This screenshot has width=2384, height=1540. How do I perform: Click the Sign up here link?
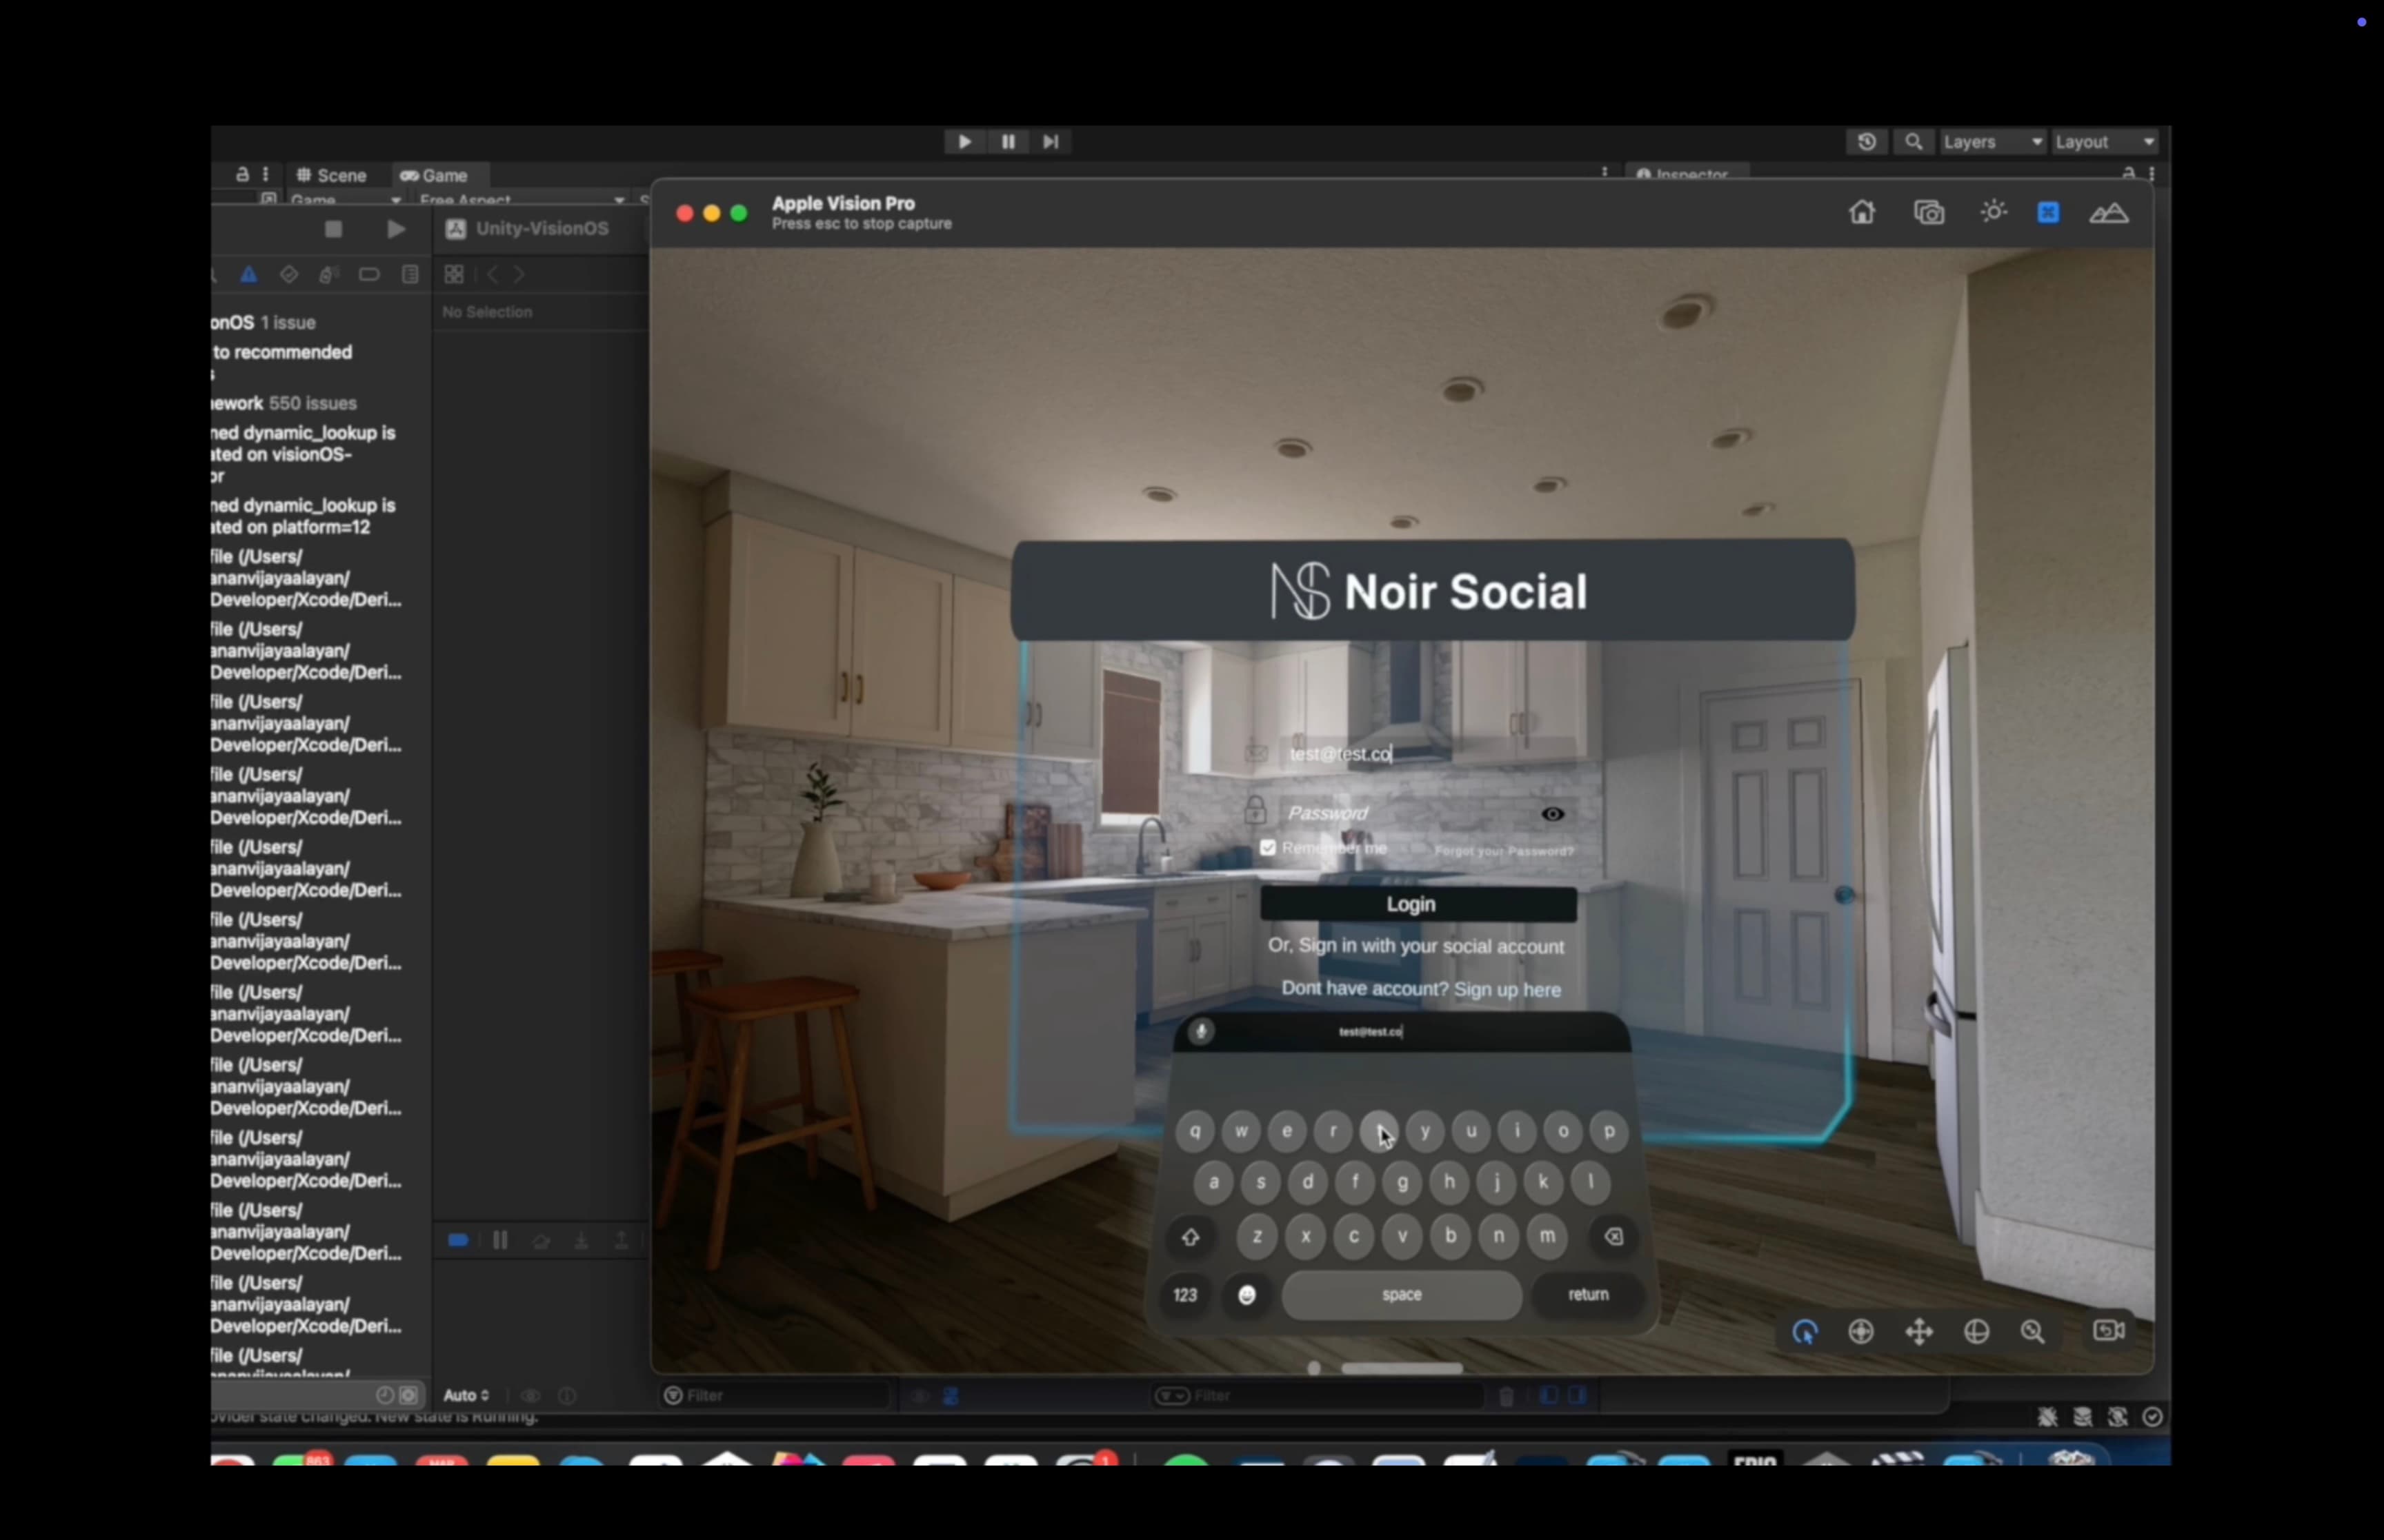tap(1507, 989)
